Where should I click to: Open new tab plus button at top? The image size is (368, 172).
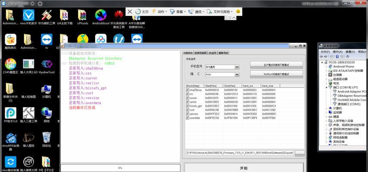pyautogui.click(x=40, y=3)
